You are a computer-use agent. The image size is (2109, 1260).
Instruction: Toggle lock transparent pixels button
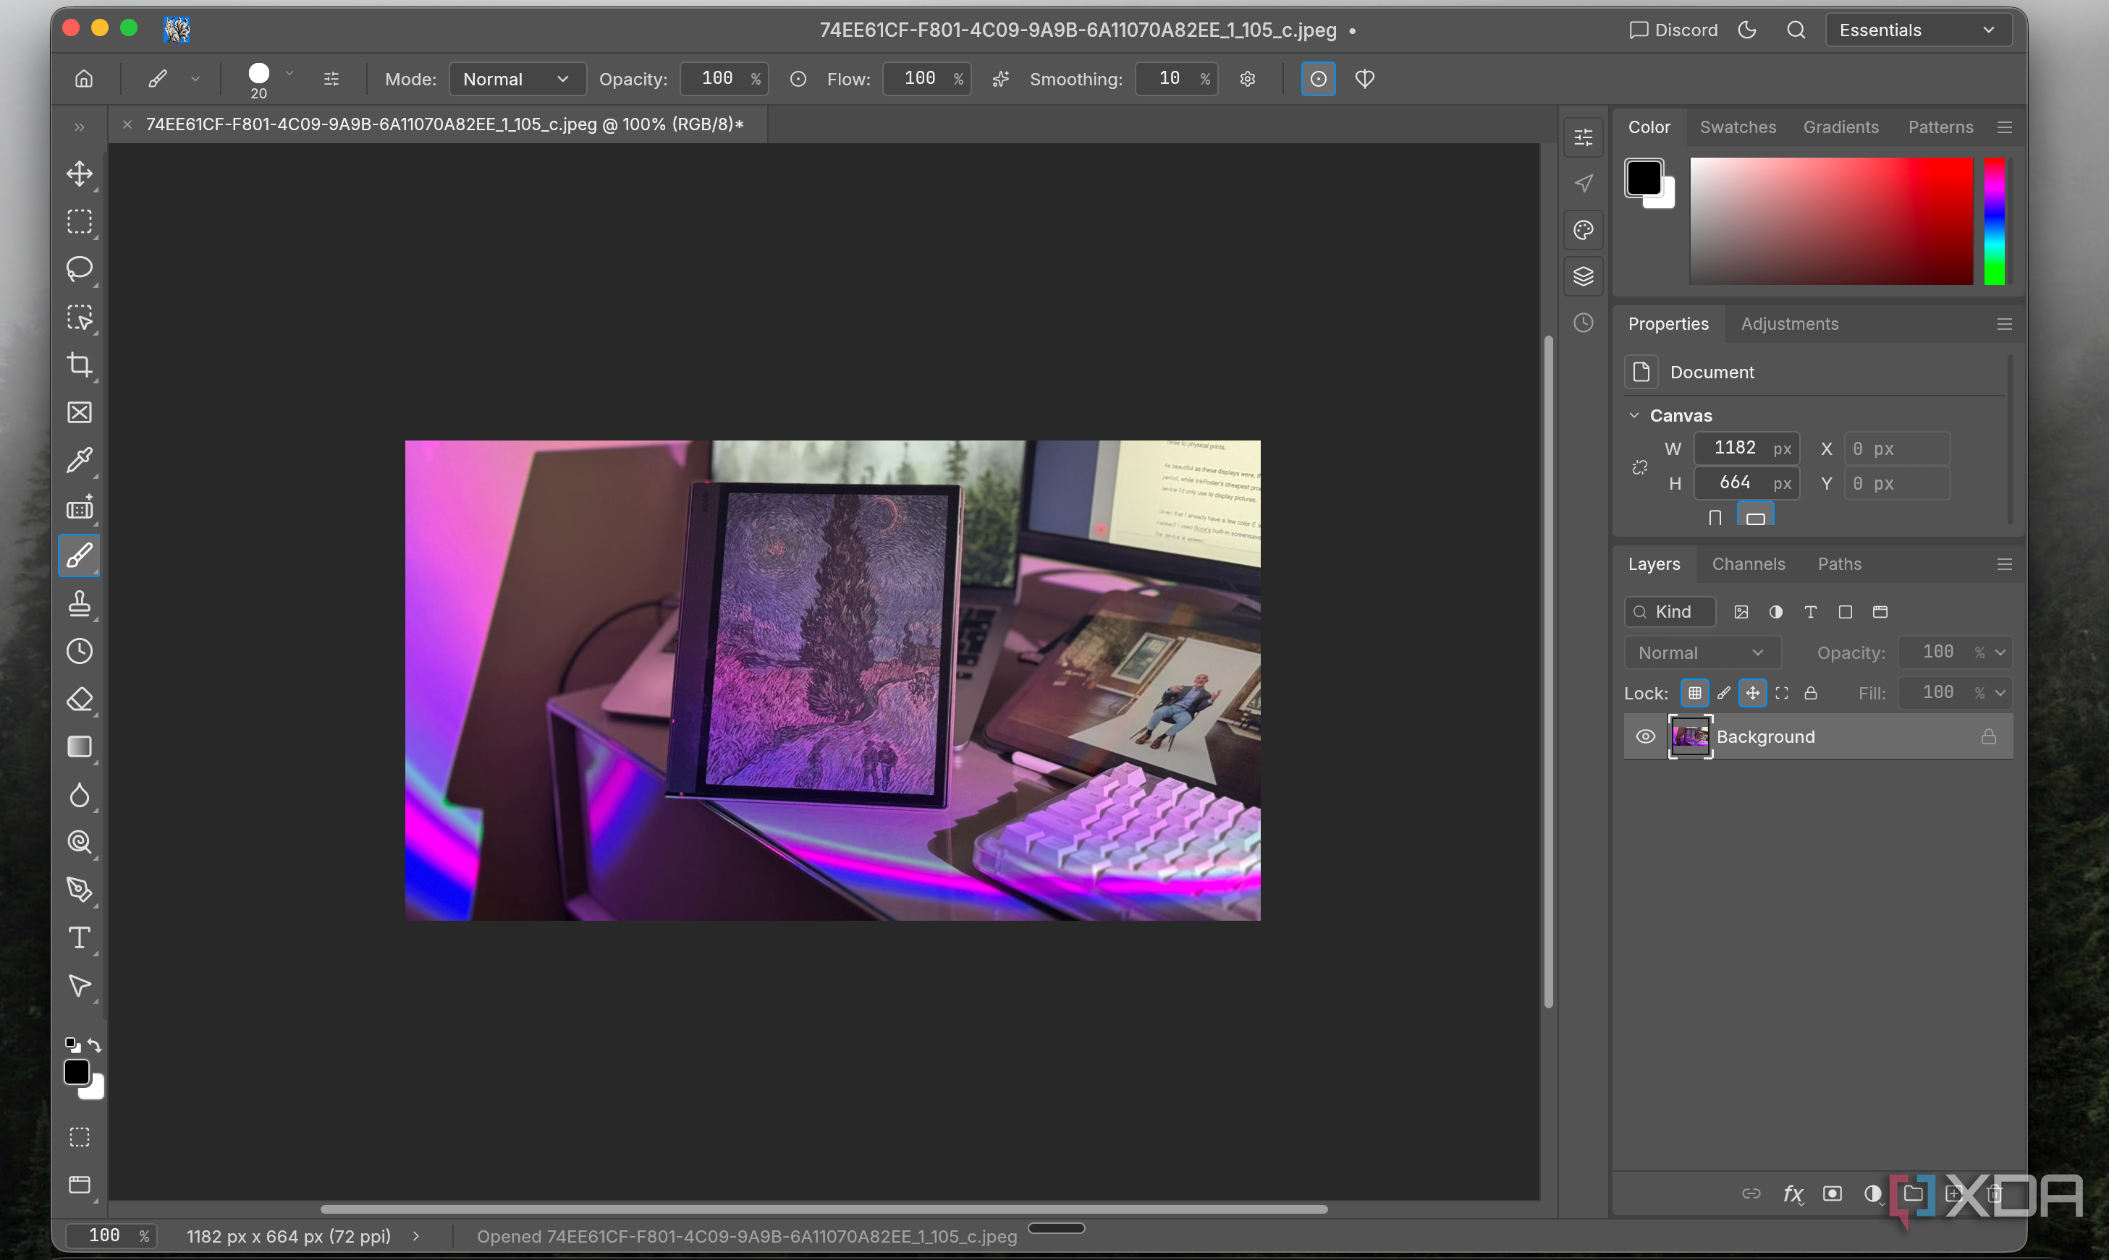[1694, 693]
